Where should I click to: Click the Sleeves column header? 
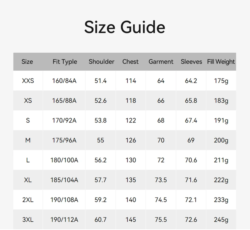pyautogui.click(x=191, y=62)
